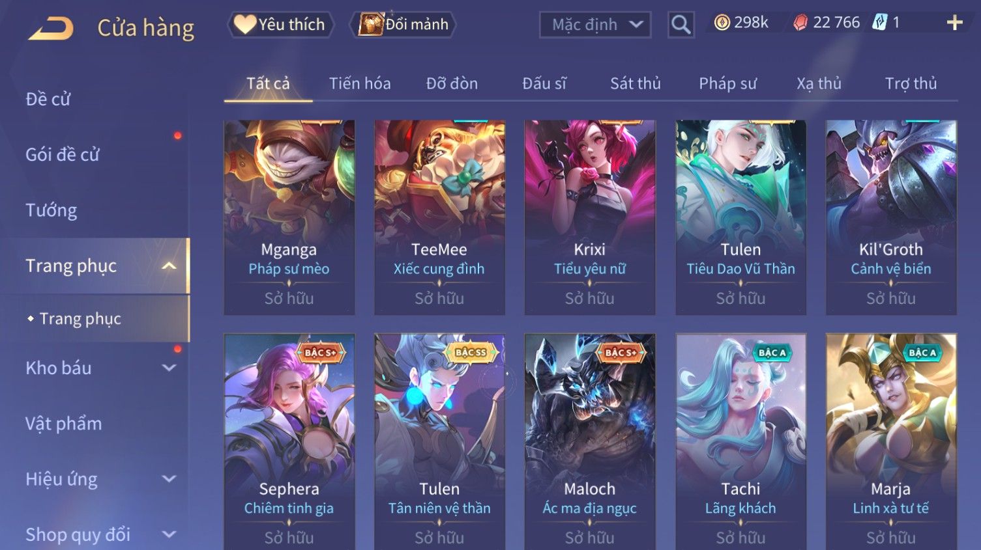Open Tướng in the sidebar
The width and height of the screenshot is (981, 550).
coord(51,210)
